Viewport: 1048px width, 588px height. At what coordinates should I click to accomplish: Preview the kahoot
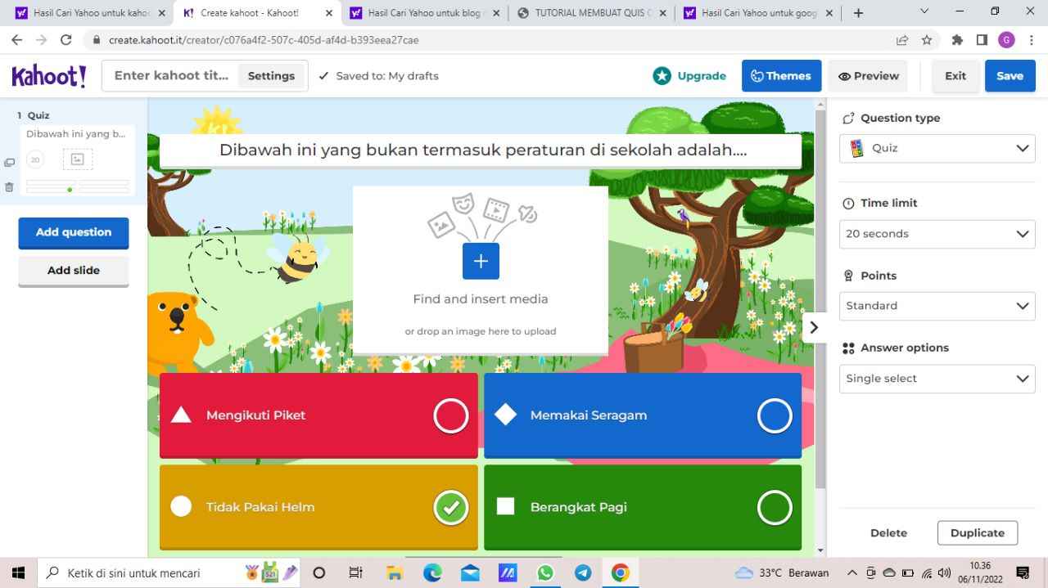(x=868, y=76)
